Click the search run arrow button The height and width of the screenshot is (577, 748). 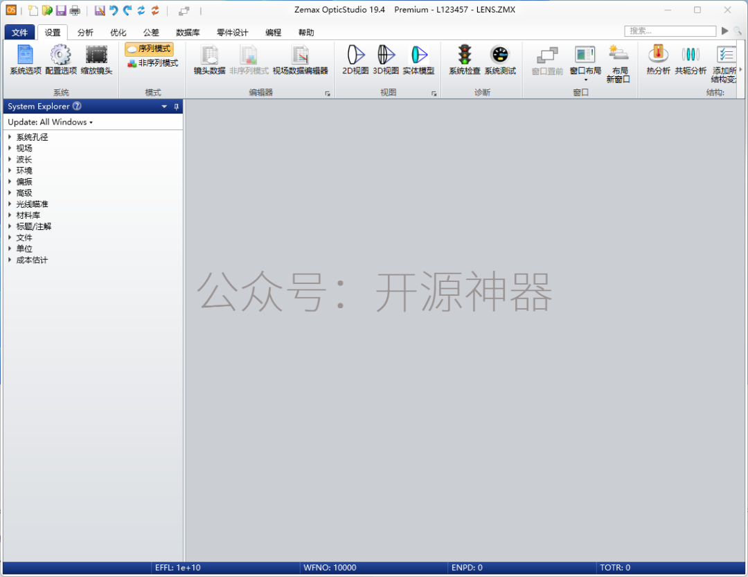tap(724, 31)
